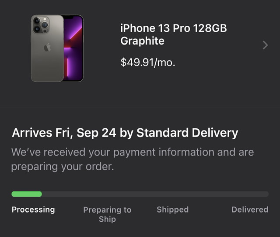Select the Shipped step label
The image size is (280, 237).
(x=172, y=210)
